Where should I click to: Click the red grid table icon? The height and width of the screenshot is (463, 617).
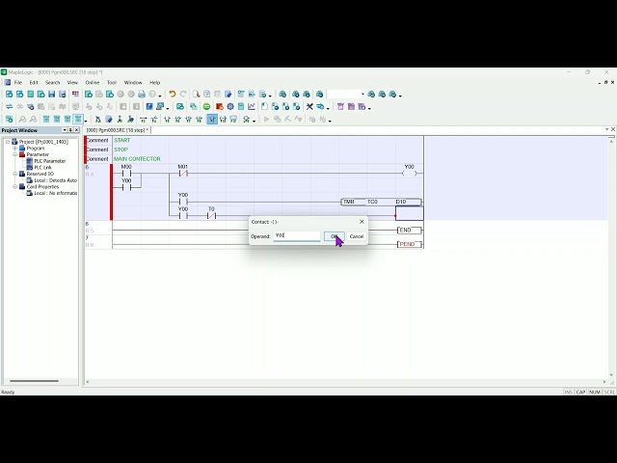(75, 95)
